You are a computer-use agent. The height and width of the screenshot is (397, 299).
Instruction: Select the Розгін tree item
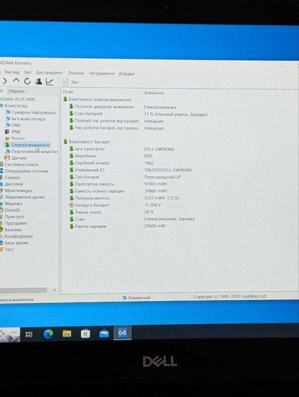click(x=15, y=138)
